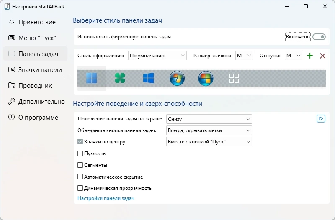
Task: Click the Использовать фирменную панель задач label
Action: coord(124,37)
